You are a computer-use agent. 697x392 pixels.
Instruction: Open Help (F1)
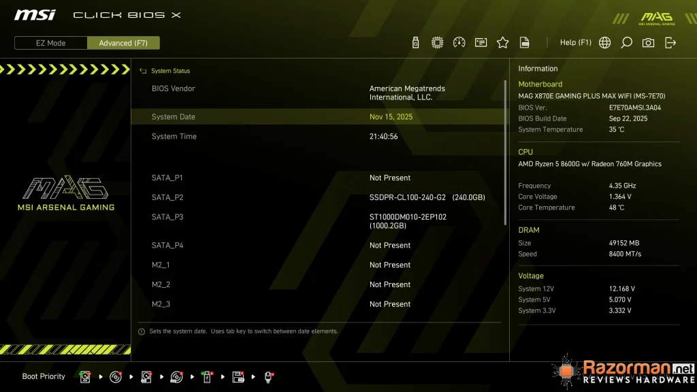pyautogui.click(x=575, y=42)
